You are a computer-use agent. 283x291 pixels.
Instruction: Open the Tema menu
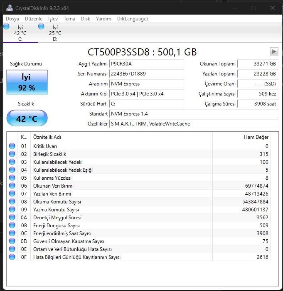69,19
